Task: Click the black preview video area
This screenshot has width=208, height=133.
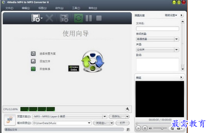Action: click(159, 99)
